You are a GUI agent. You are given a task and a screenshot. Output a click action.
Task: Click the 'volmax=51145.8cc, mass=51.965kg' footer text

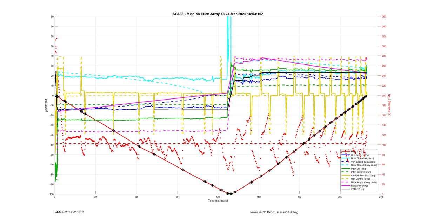(274, 212)
